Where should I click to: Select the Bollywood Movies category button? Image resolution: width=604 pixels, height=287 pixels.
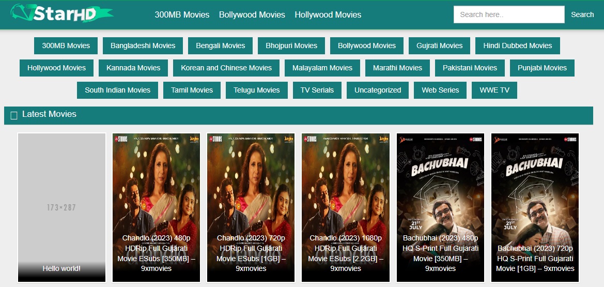coord(367,46)
